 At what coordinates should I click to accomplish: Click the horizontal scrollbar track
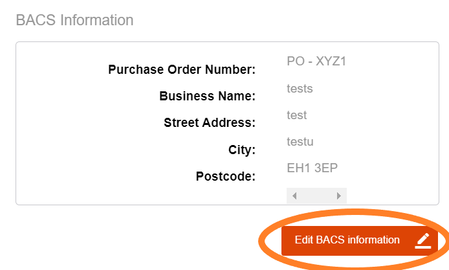pyautogui.click(x=316, y=196)
